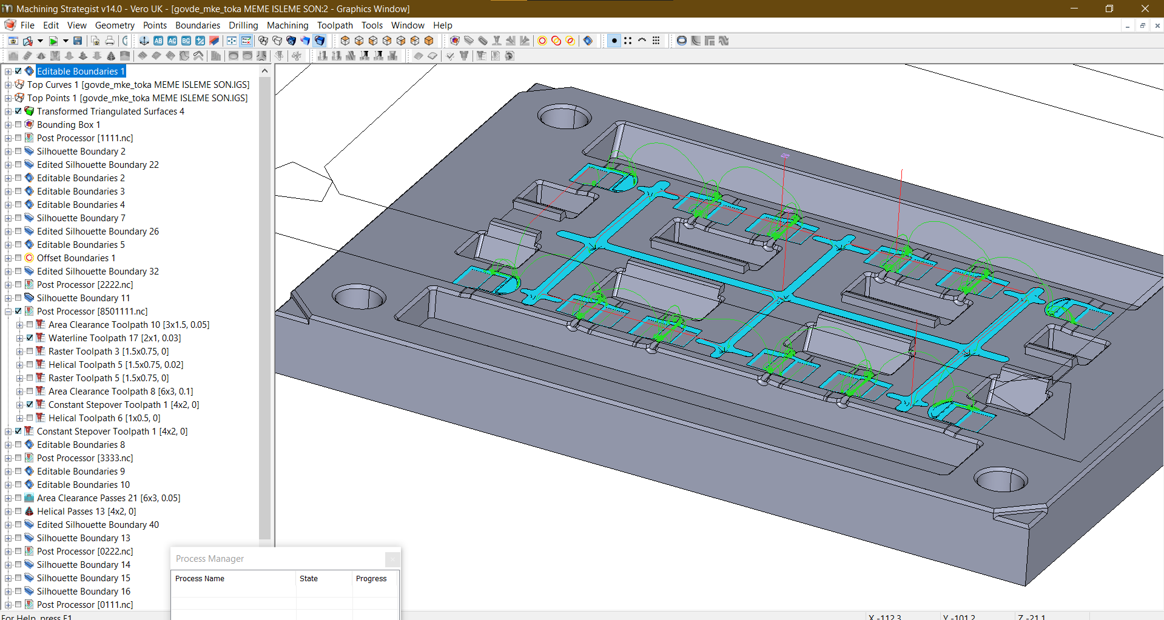Select the single dot point mode

pos(614,41)
